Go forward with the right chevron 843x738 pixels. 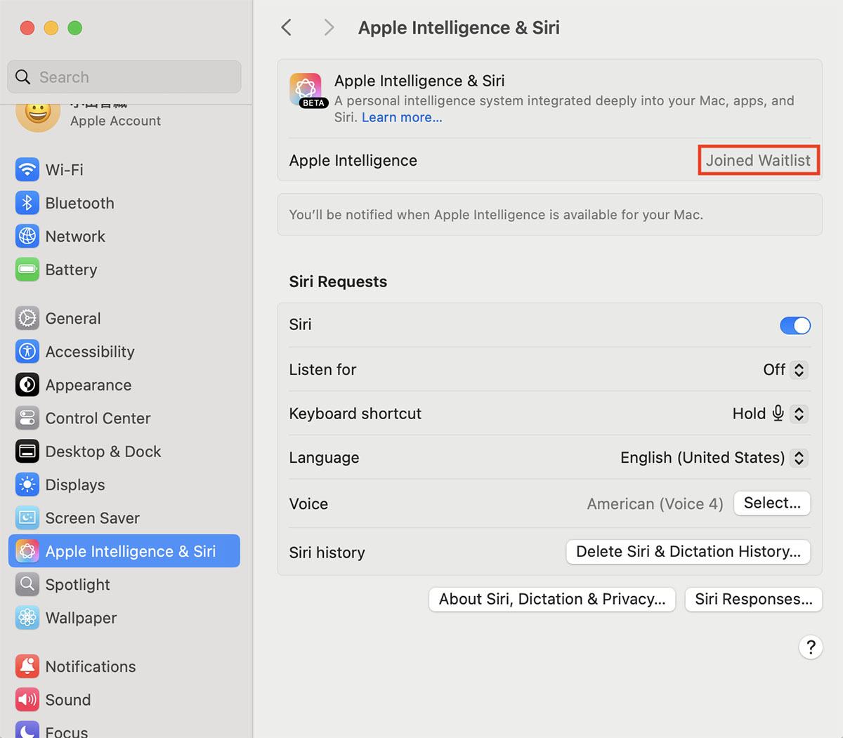tap(329, 27)
